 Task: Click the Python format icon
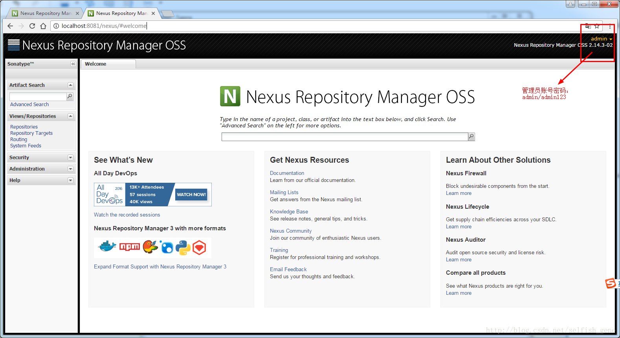(183, 248)
